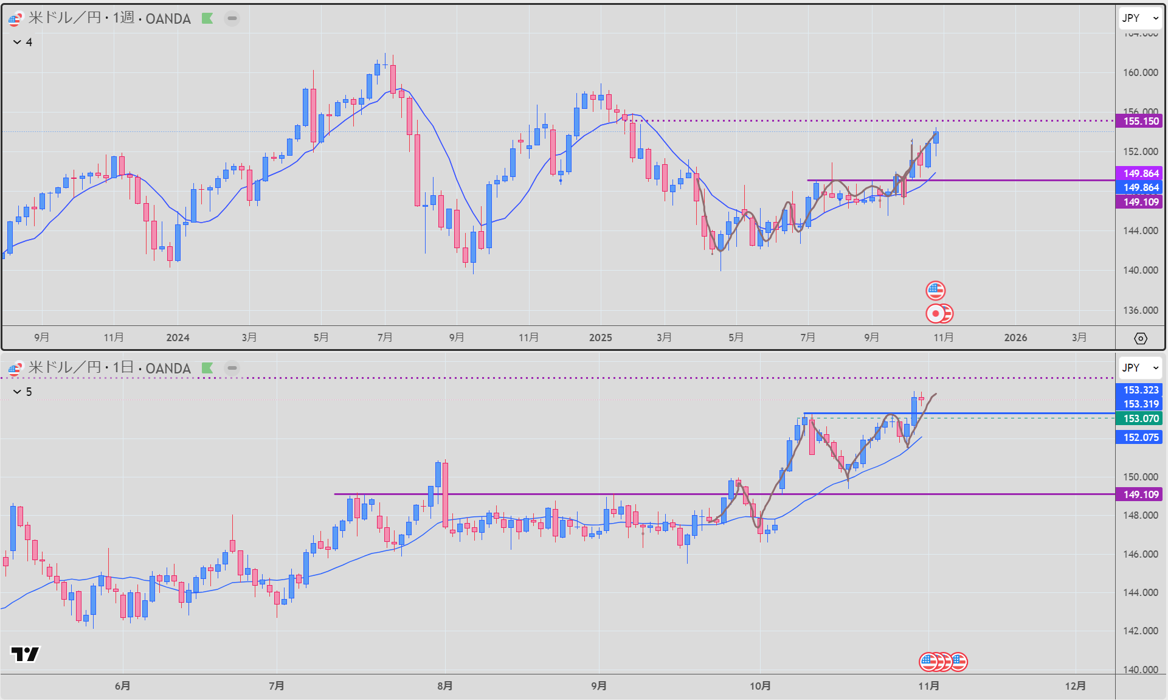Select purple 149.109 price label, daily chart
This screenshot has height=700, width=1168.
click(1140, 494)
